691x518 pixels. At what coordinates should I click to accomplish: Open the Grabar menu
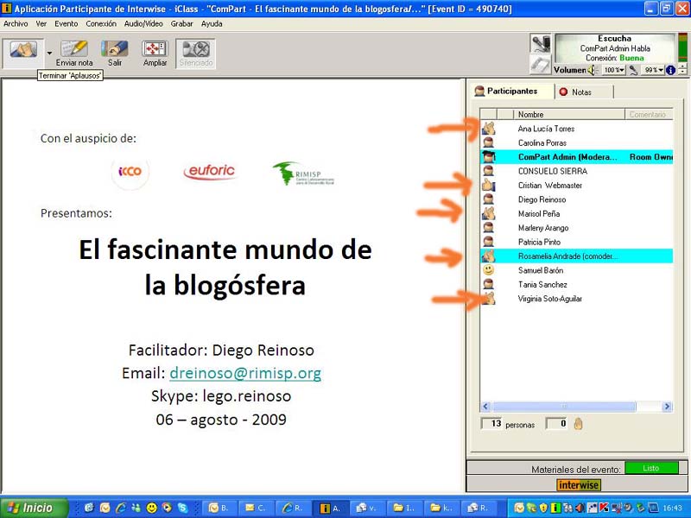181,24
